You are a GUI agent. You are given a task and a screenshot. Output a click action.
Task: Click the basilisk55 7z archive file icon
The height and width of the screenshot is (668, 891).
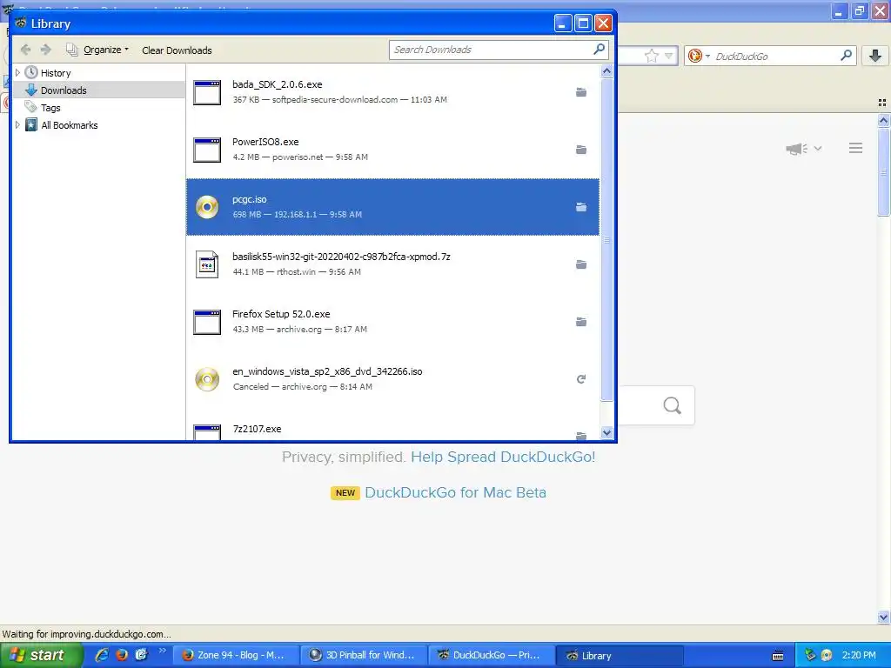tap(207, 264)
